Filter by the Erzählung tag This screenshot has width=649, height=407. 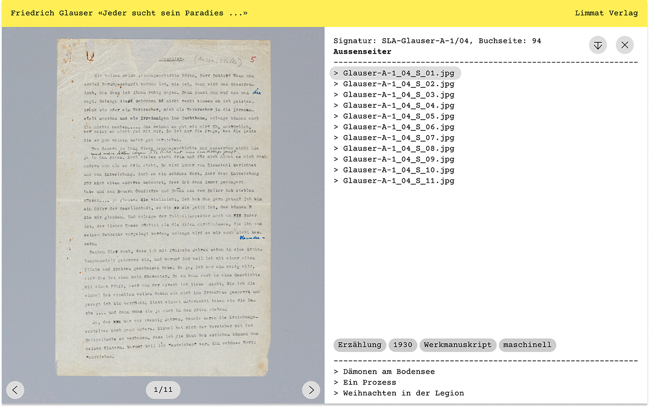point(359,345)
